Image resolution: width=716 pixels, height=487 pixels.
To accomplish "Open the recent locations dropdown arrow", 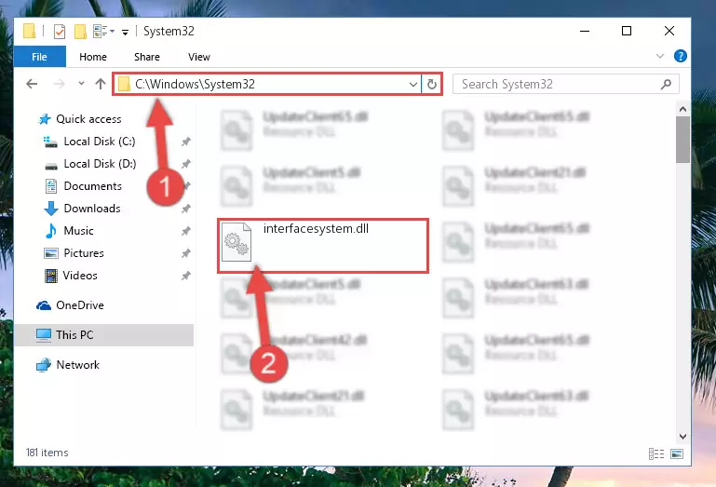I will pos(81,84).
